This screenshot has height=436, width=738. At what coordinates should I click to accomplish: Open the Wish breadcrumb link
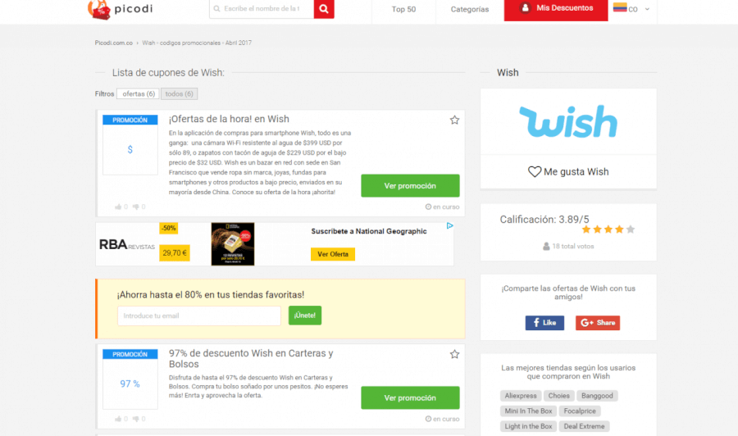tap(148, 43)
